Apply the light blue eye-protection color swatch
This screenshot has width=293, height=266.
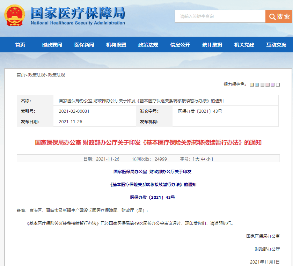pos(257,84)
